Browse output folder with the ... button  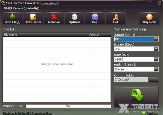coord(153,80)
